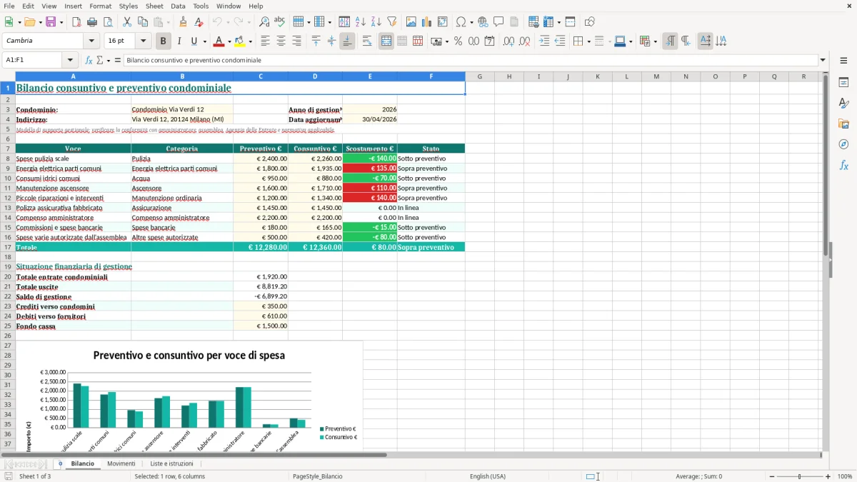Click English (USA) language in status bar
857x482 pixels.
(488, 476)
